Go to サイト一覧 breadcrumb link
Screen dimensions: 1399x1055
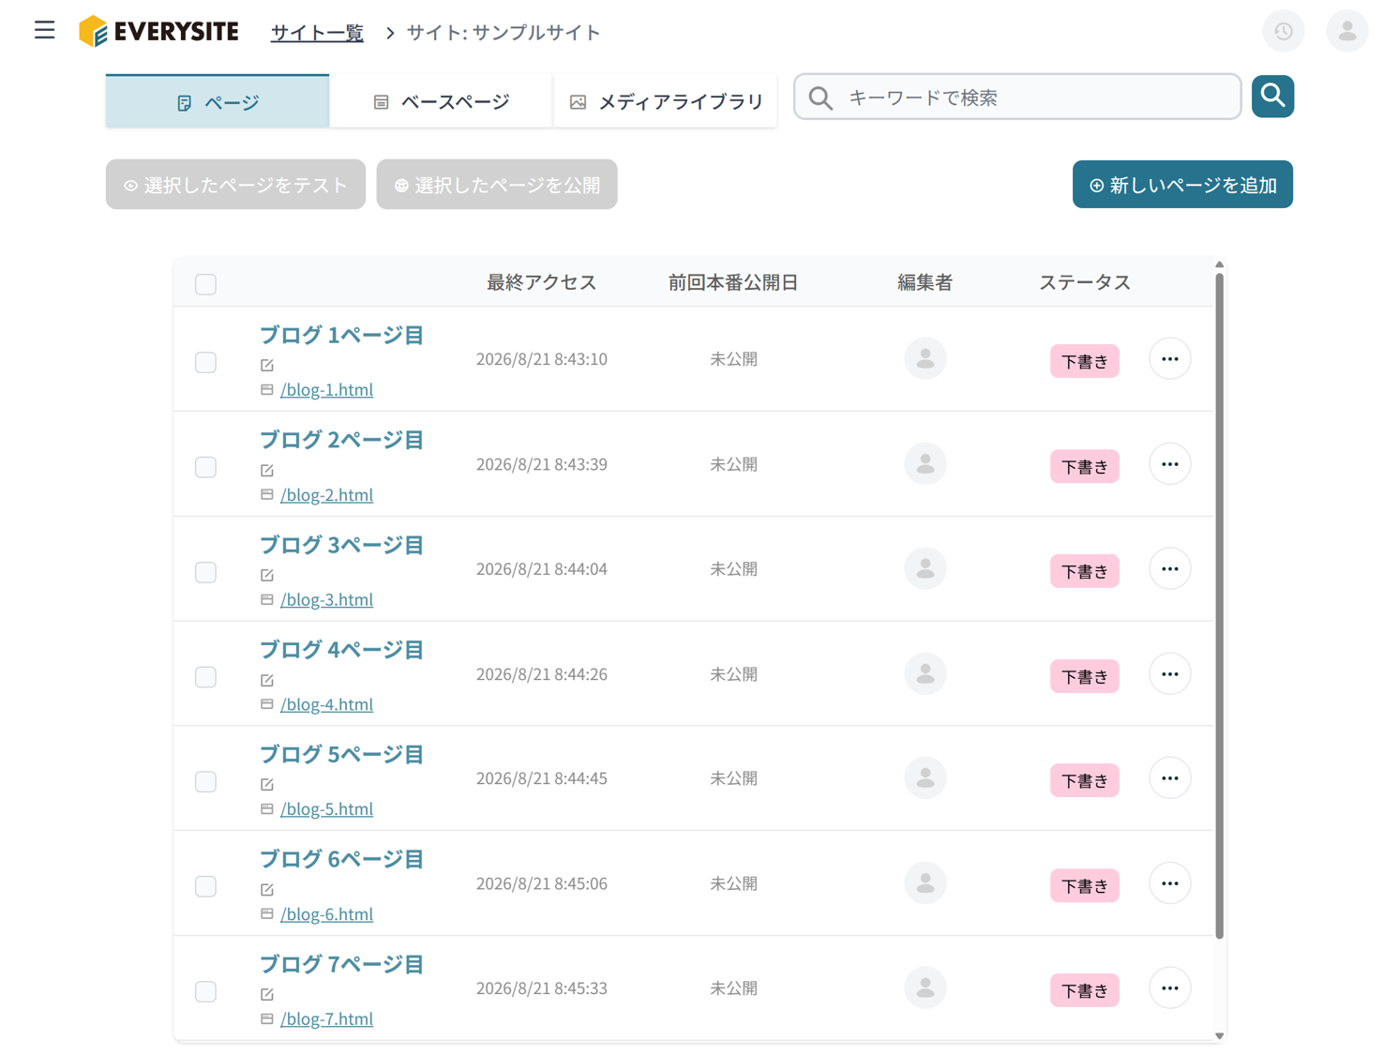click(317, 33)
